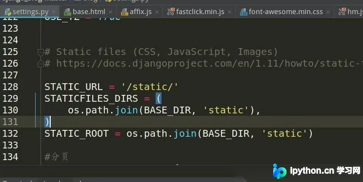Click the HTML file icon on base.html tab
The width and height of the screenshot is (363, 182).
[x=67, y=12]
